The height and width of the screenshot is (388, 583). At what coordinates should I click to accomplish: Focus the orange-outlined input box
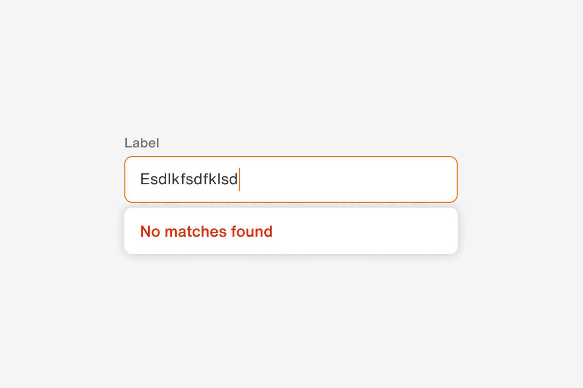pyautogui.click(x=291, y=179)
